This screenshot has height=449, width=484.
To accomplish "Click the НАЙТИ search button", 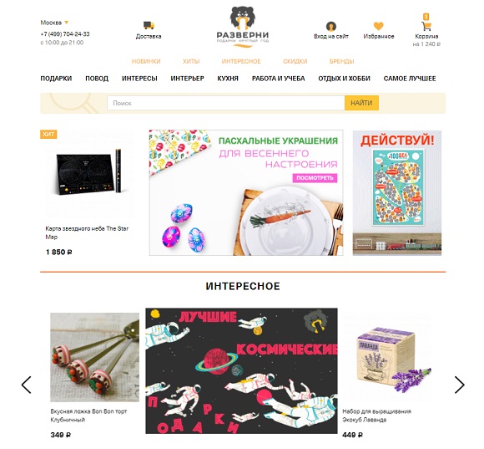I will [x=361, y=103].
